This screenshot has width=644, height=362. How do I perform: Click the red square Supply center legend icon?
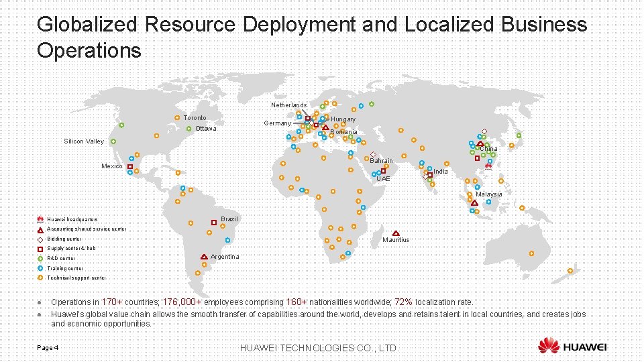pos(40,249)
